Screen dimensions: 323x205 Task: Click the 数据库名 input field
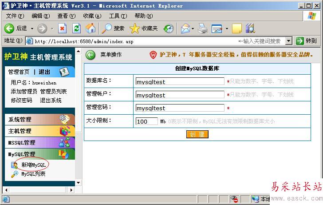[x=180, y=81]
